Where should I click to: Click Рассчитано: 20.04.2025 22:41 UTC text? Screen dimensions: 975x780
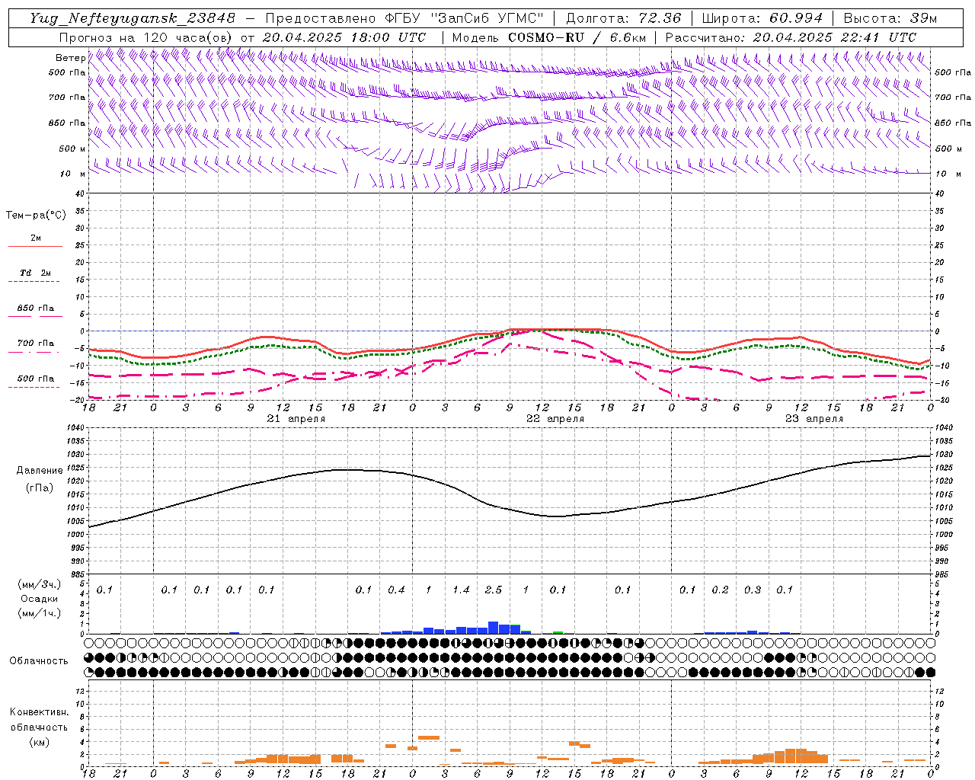click(791, 37)
